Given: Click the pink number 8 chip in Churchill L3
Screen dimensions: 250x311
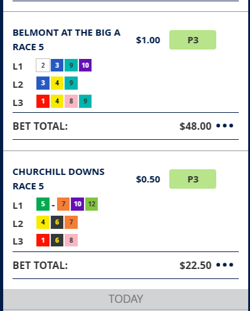Looking at the screenshot, I should pos(71,240).
